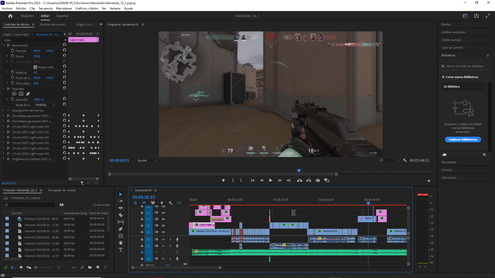Select the Hand tool
Screen dimensions: 495x278
pos(121,243)
